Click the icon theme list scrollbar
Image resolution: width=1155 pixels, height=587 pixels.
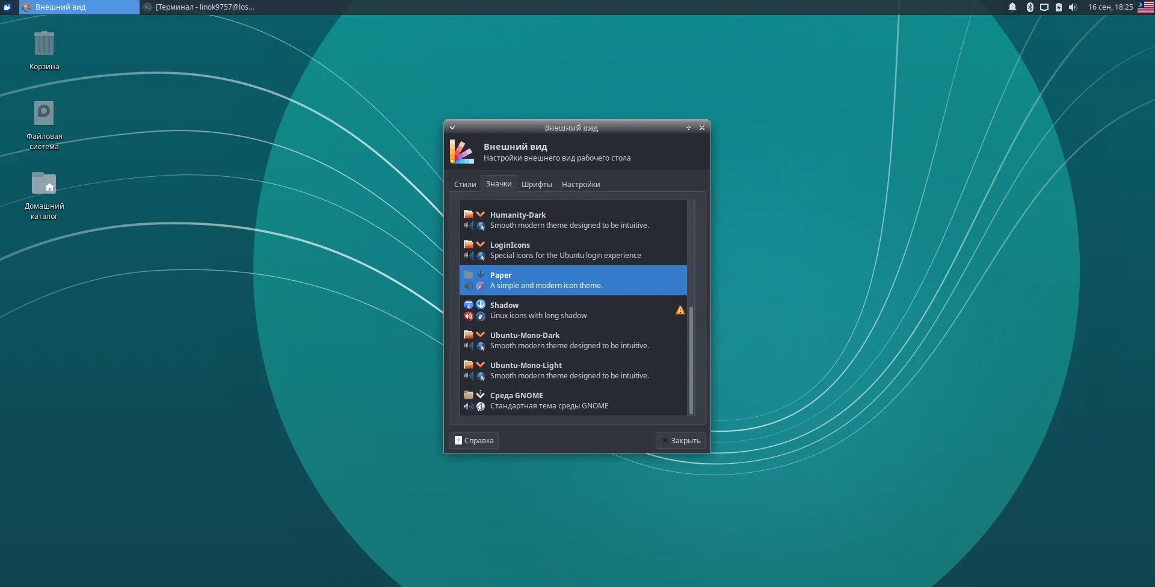tap(691, 360)
